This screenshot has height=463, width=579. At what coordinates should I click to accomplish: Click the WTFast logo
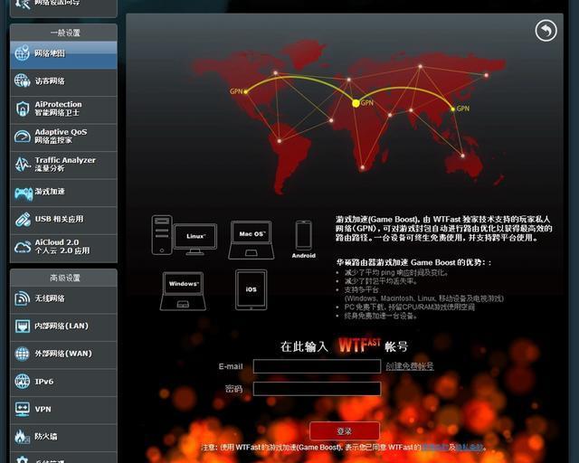[359, 345]
